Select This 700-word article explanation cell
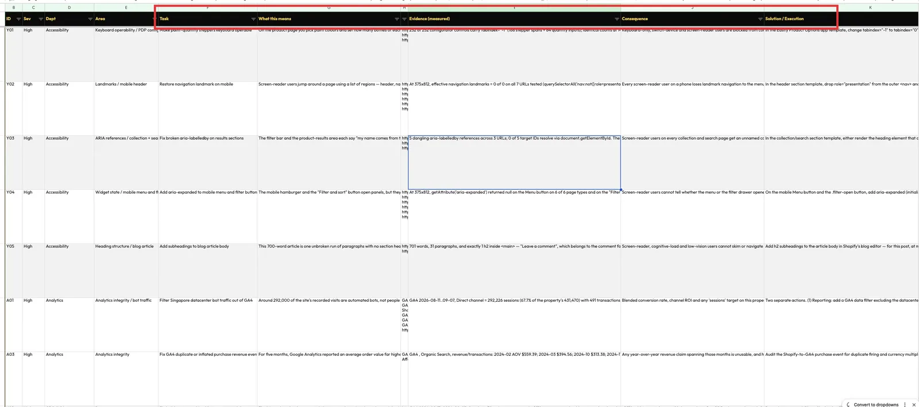919x407 pixels. tap(329, 270)
